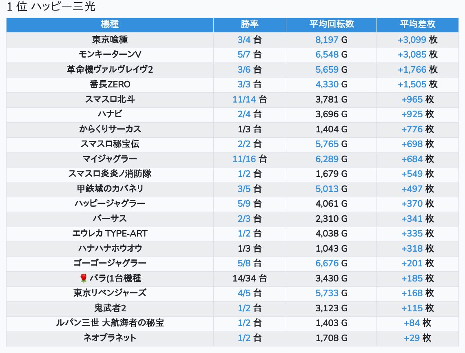
Task: Click the +965 link in スマスロ北斗 row
Action: [x=412, y=99]
